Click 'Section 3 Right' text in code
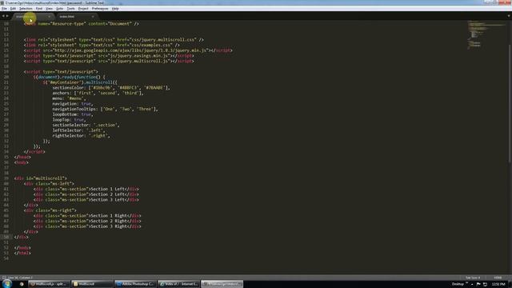Image resolution: width=512 pixels, height=288 pixels. click(109, 226)
